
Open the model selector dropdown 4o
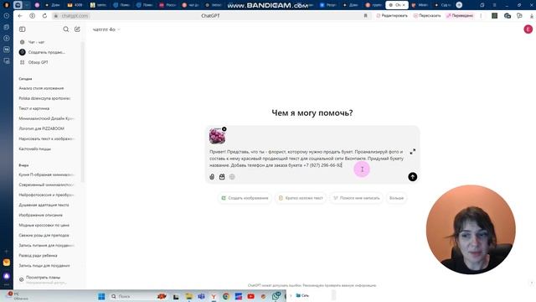pyautogui.click(x=106, y=30)
